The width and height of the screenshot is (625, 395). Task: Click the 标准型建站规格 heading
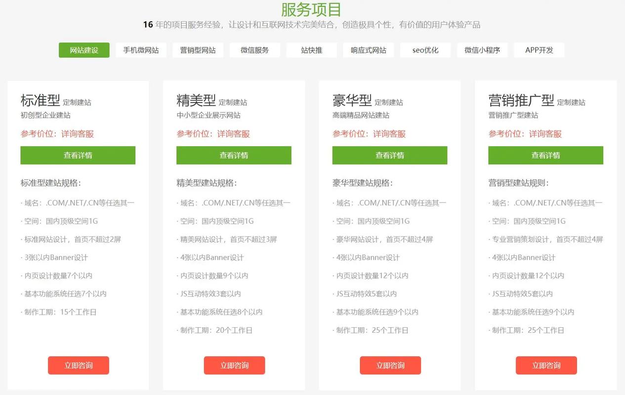[x=50, y=183]
